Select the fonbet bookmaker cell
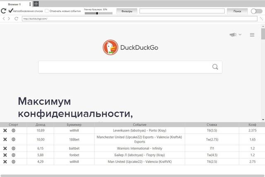265x177 pixels. 74,155
